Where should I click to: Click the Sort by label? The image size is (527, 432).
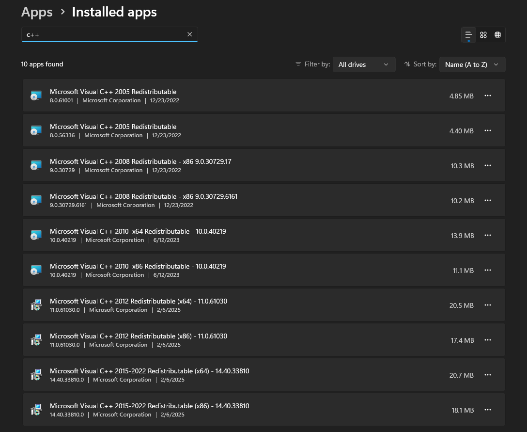click(x=425, y=64)
